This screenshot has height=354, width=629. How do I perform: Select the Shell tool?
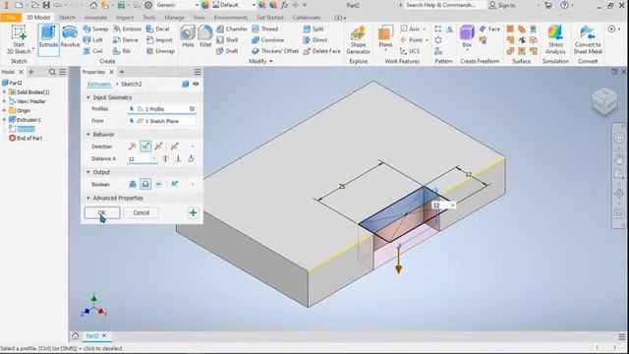(227, 39)
